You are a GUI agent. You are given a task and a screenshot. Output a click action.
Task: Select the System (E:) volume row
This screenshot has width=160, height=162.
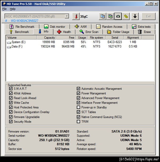coord(80,42)
